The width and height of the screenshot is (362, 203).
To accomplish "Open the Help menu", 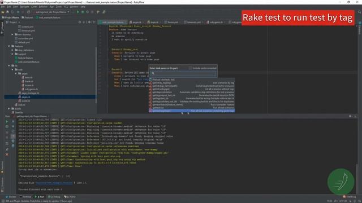I will tap(83, 7).
